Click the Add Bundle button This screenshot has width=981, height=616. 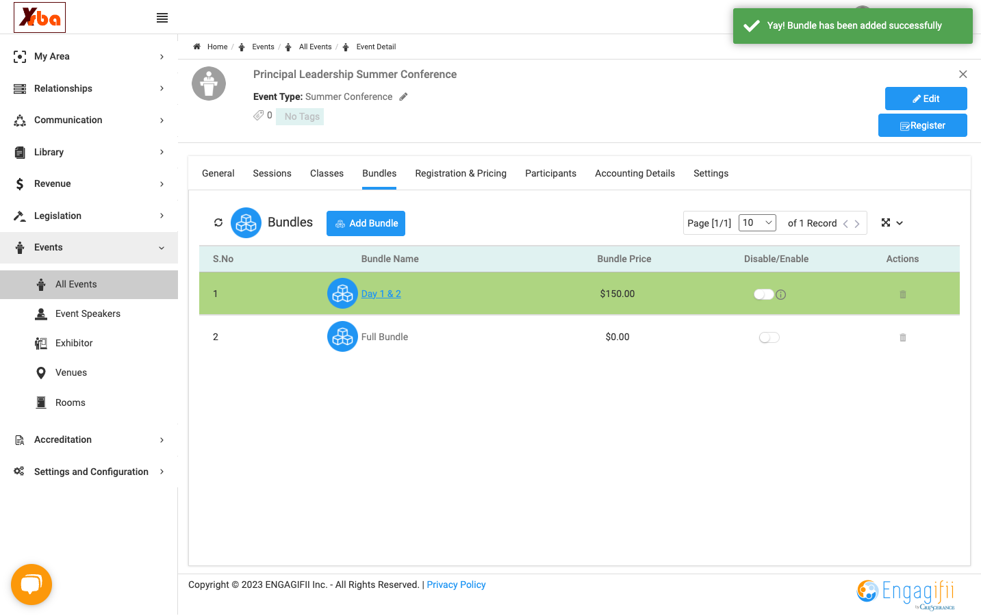pyautogui.click(x=366, y=223)
